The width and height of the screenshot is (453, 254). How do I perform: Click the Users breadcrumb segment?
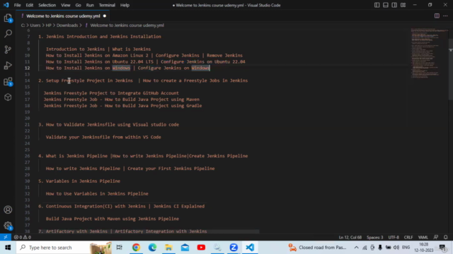coord(35,25)
